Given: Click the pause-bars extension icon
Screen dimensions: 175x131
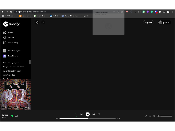Looking at the screenshot, I should (x=140, y=12).
